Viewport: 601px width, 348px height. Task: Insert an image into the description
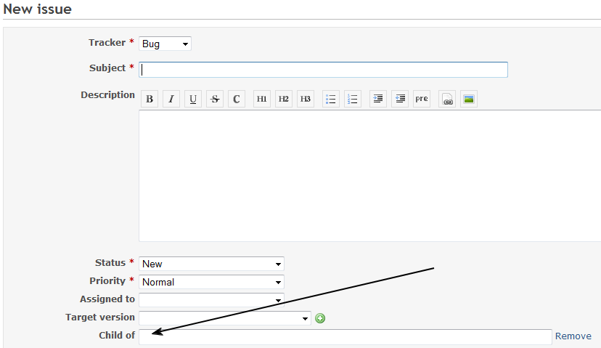[x=469, y=99]
